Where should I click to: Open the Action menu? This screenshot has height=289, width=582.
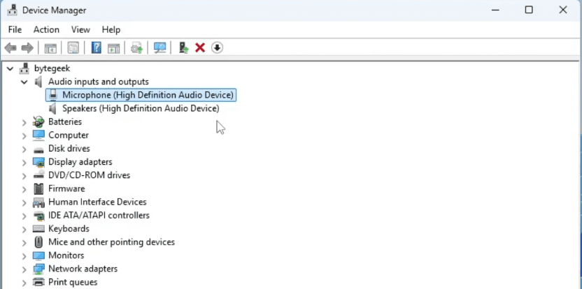tap(46, 29)
